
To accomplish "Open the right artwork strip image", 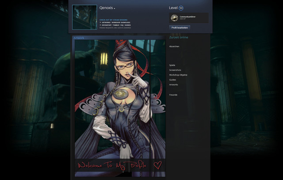I will point(158,108).
